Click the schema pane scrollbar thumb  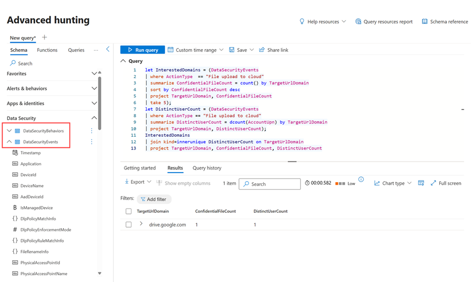[99, 103]
